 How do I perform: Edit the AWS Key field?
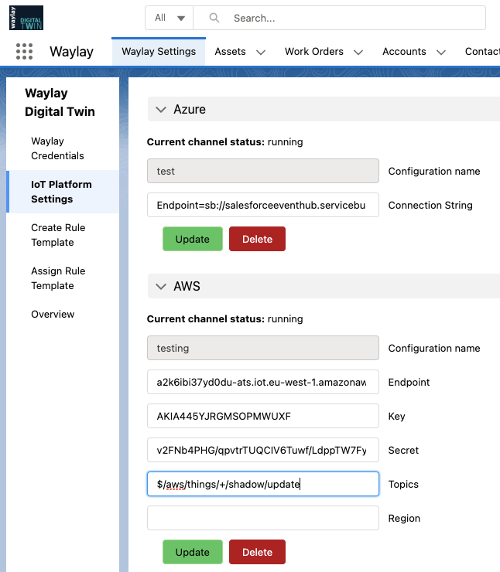pos(263,416)
